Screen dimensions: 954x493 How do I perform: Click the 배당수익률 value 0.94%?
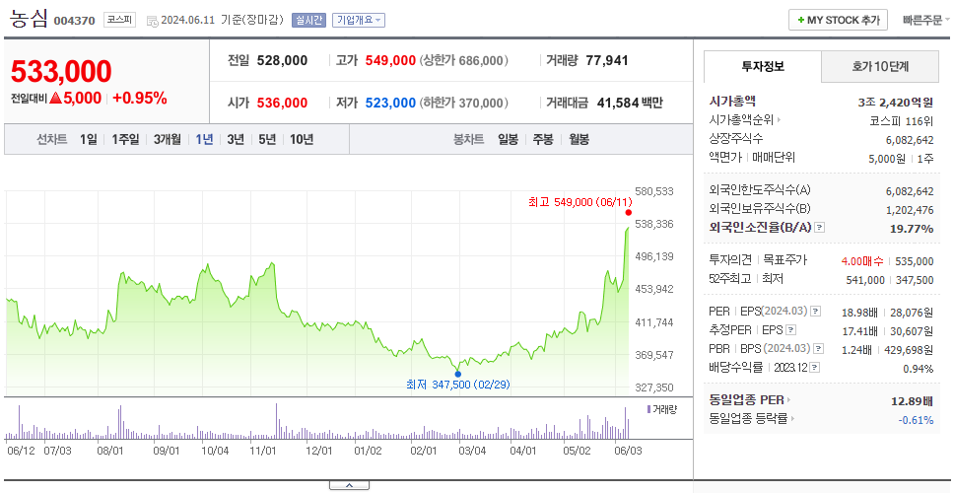click(x=919, y=369)
